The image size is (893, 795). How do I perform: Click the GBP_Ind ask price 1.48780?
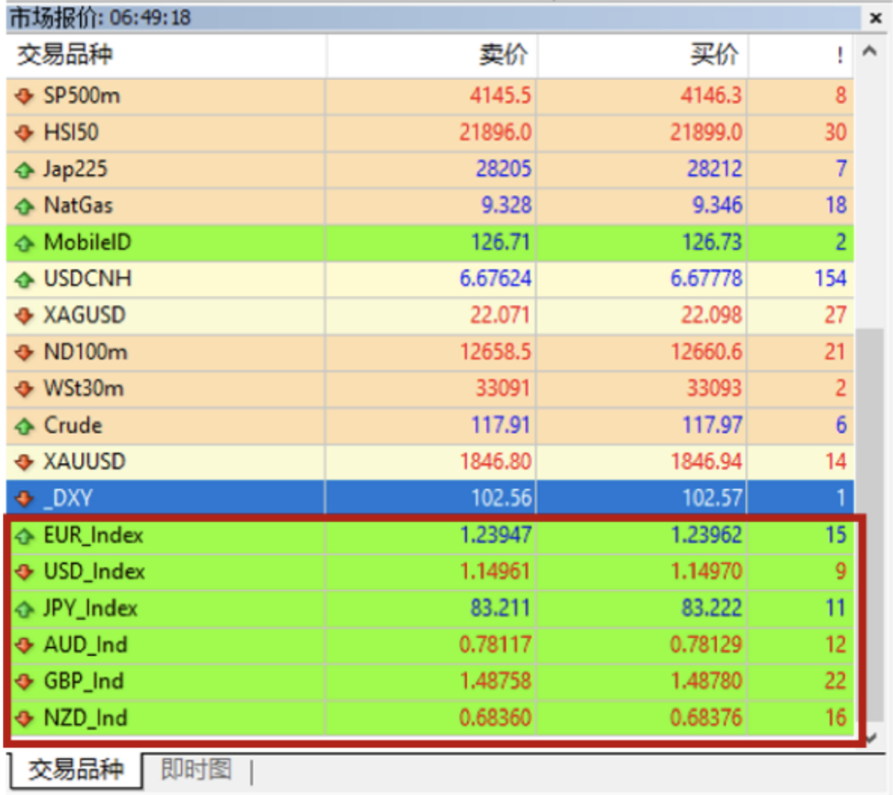(x=706, y=681)
